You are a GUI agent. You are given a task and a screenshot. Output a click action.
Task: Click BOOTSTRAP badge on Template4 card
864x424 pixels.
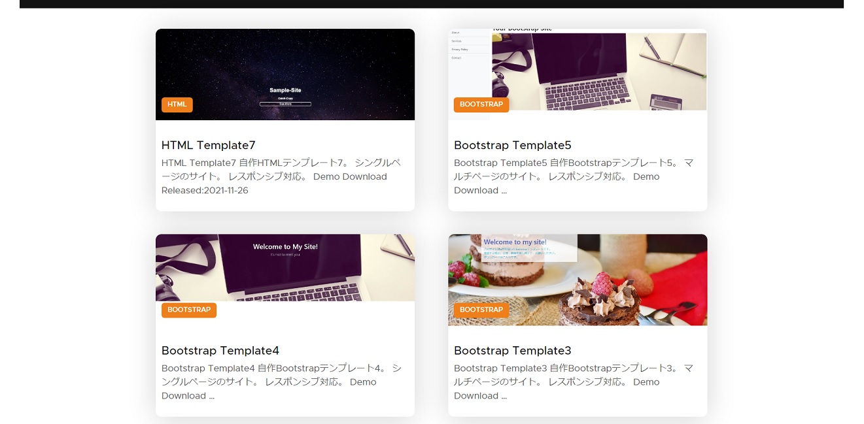click(189, 310)
